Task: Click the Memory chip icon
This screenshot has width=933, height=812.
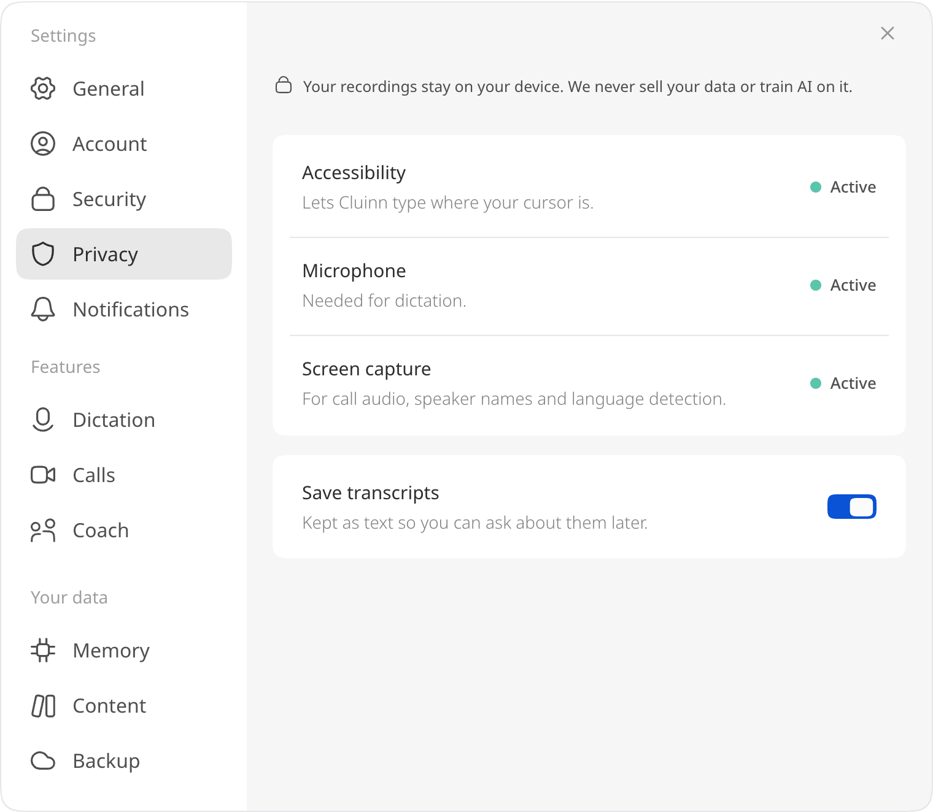Action: 43,651
